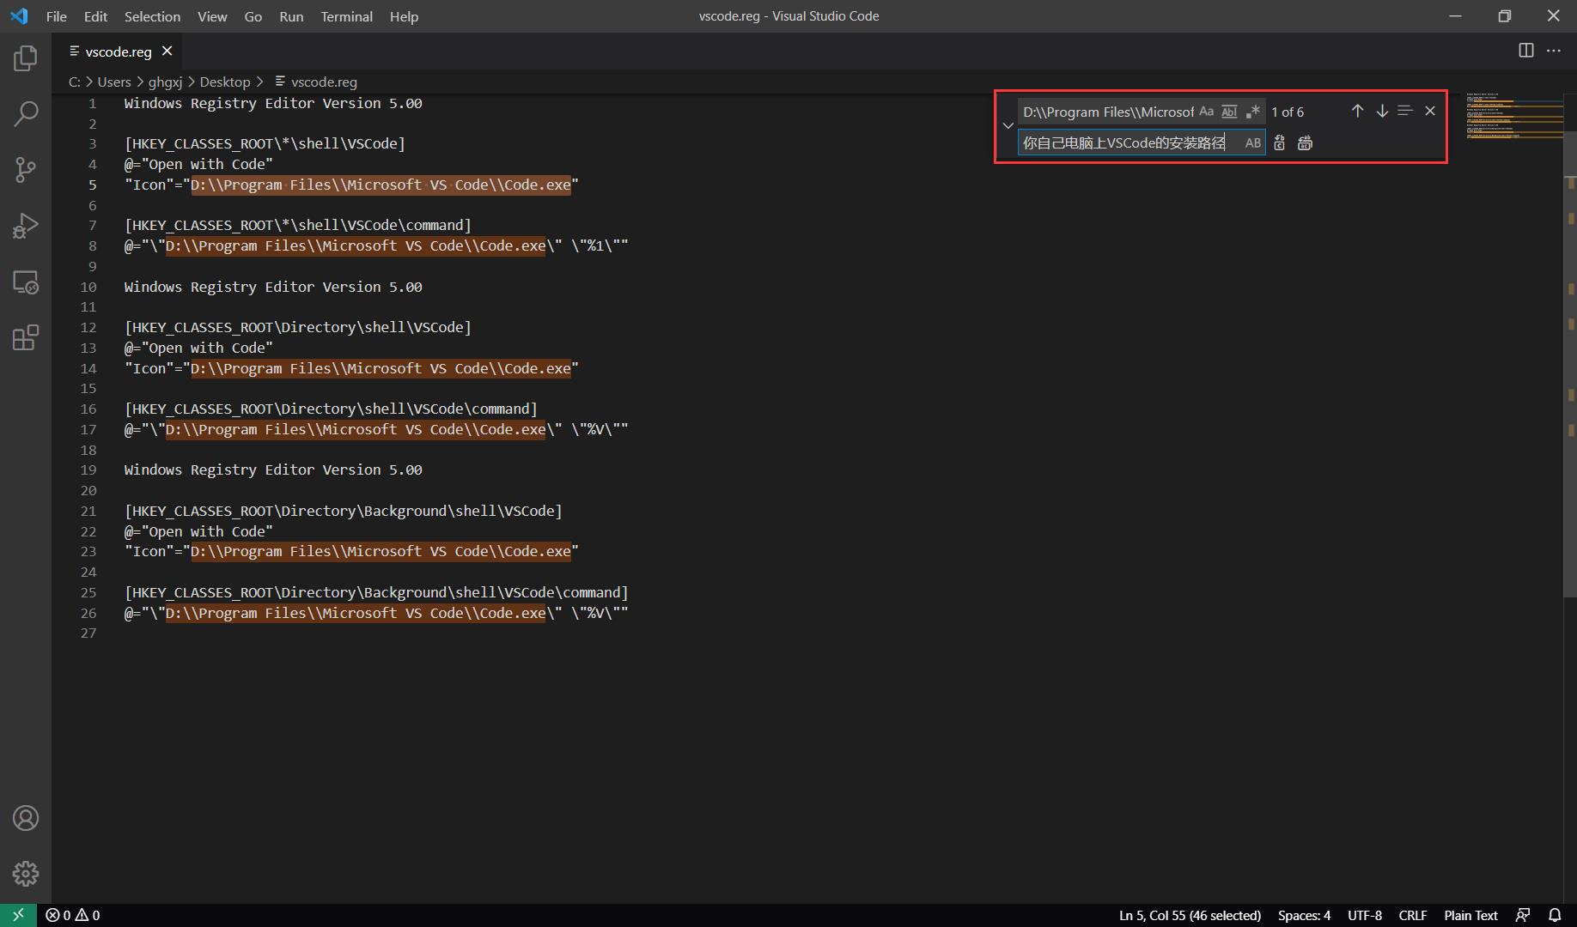Click line 8 code text
This screenshot has height=927, width=1577.
coord(376,245)
